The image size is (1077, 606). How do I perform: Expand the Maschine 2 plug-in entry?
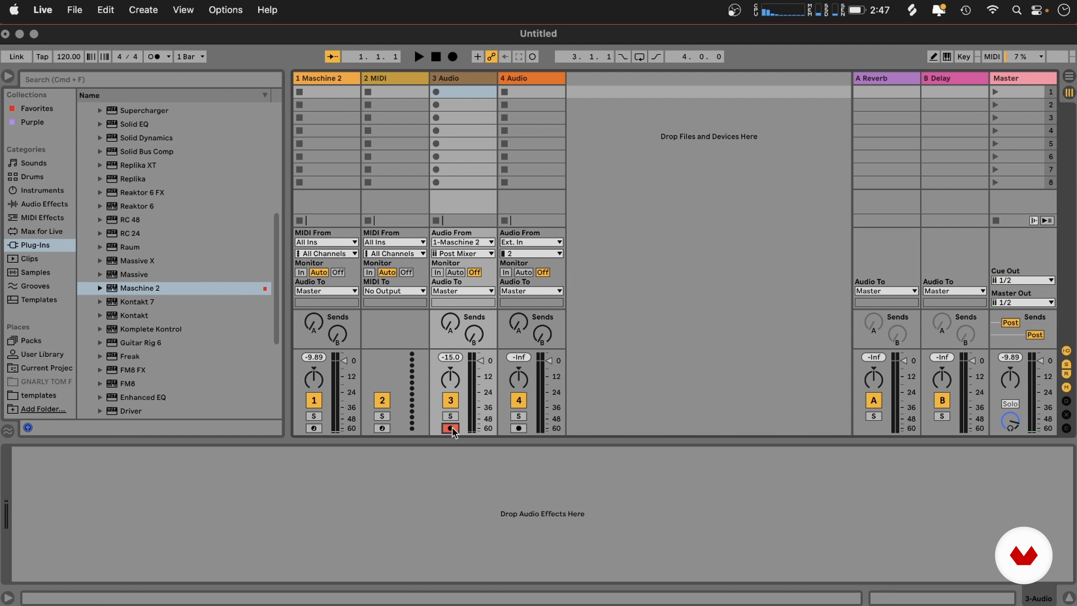click(100, 288)
